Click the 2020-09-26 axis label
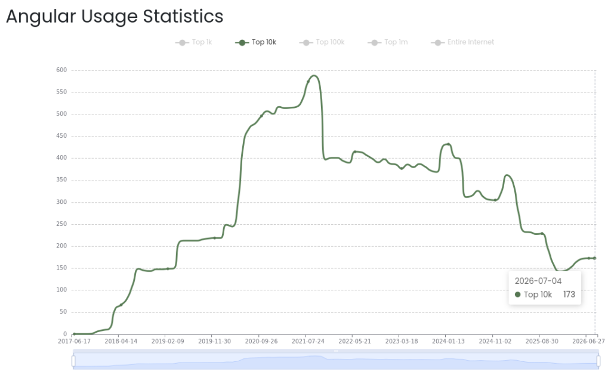The image size is (611, 381). coord(261,341)
